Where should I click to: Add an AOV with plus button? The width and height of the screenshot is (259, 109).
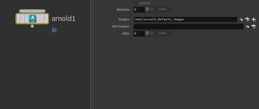pyautogui.click(x=147, y=33)
